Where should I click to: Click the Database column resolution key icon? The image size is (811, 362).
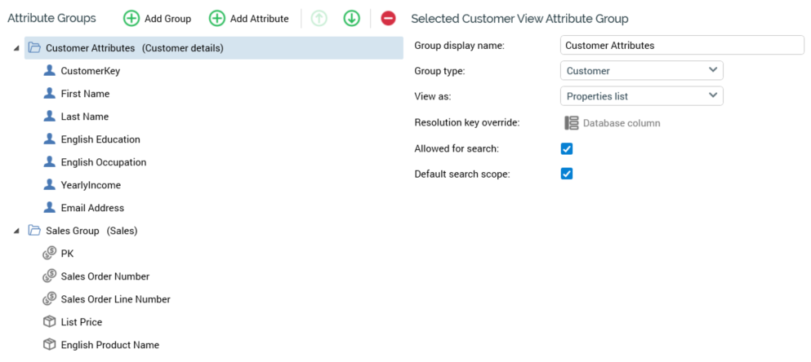pyautogui.click(x=572, y=123)
